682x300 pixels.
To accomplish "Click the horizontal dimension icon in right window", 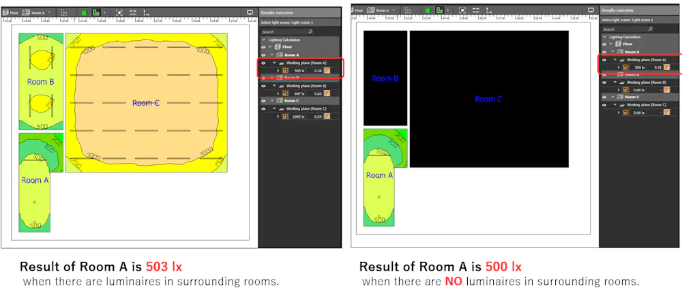I will (x=476, y=10).
